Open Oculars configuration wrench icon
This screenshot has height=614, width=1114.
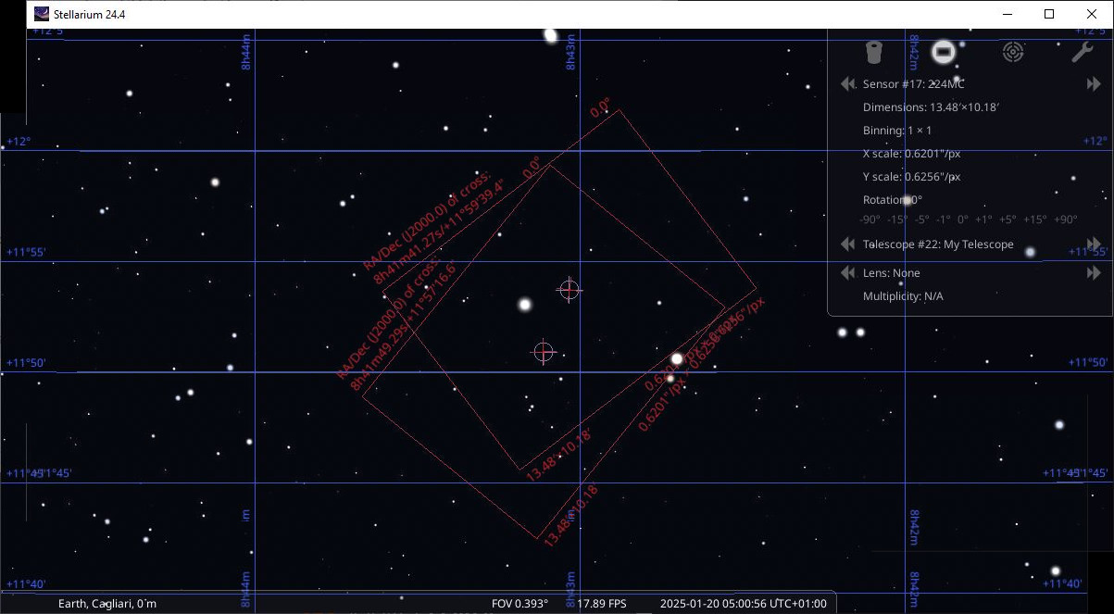click(x=1083, y=52)
